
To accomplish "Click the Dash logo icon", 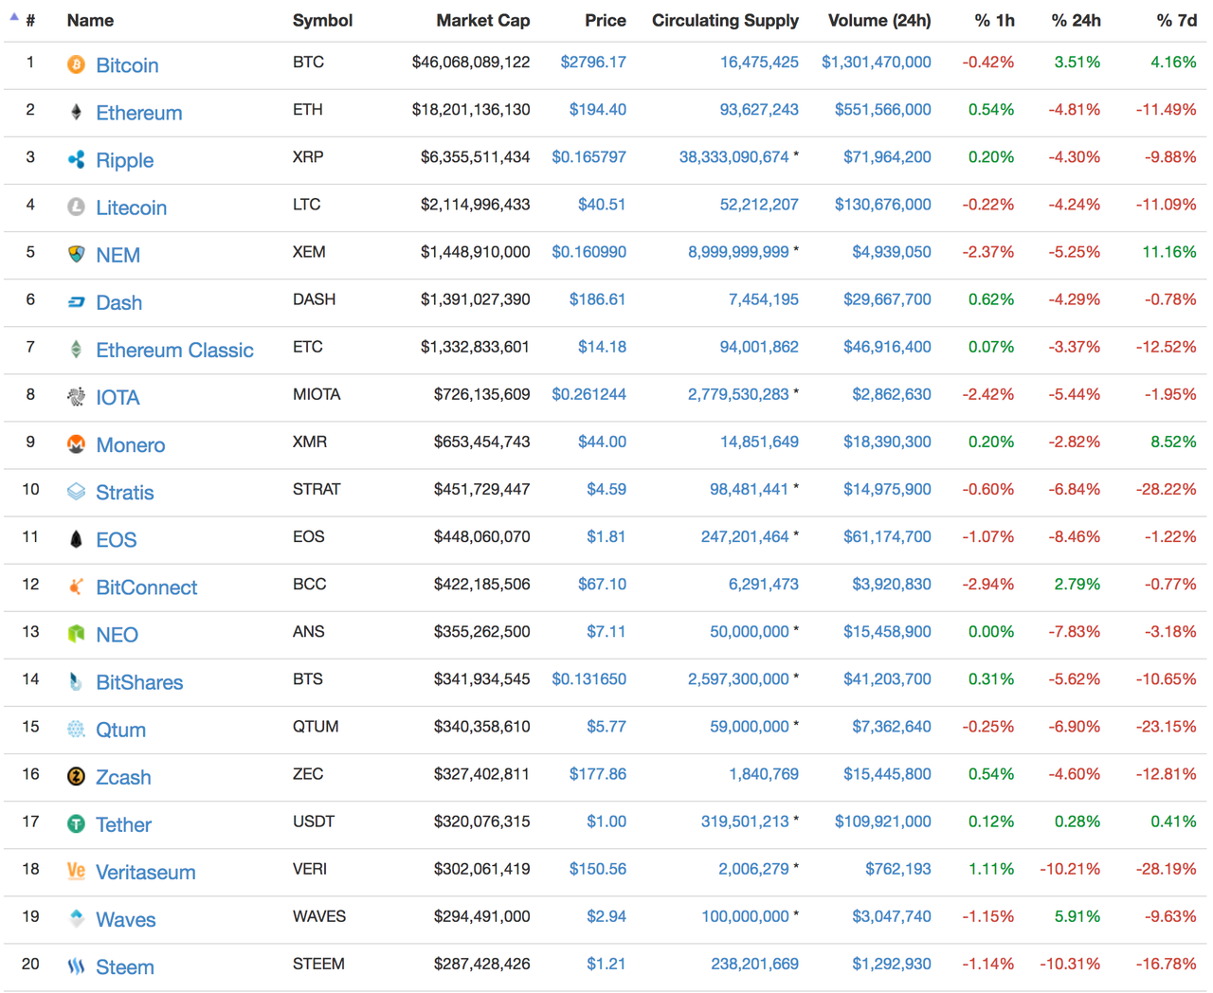I will point(76,302).
